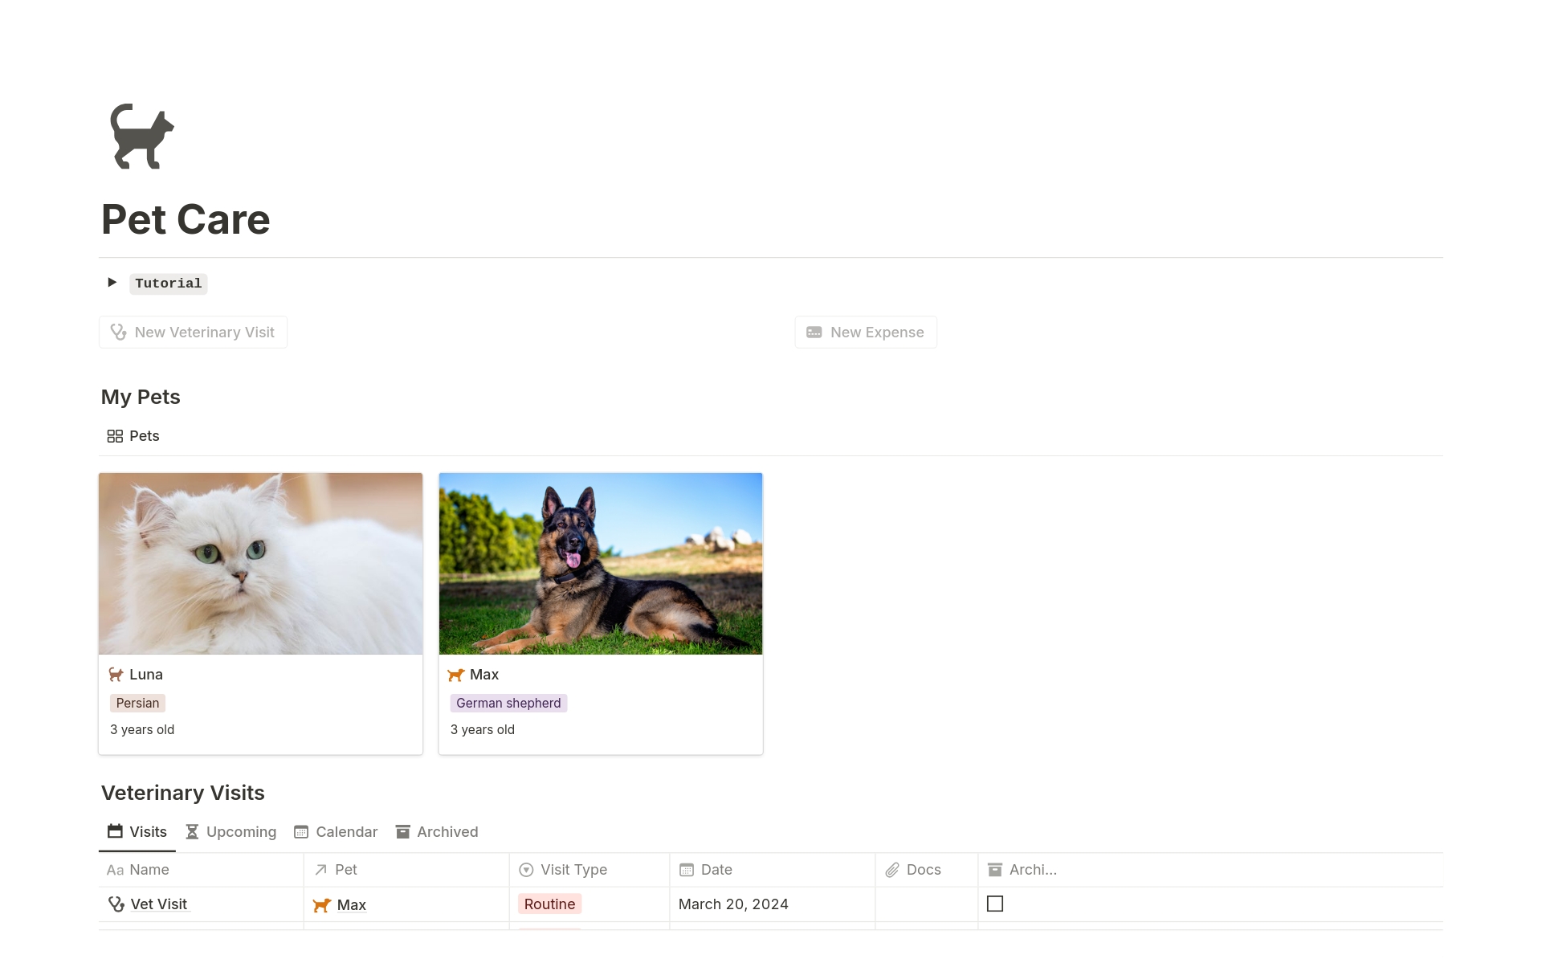The image size is (1542, 963).
Task: Open the Visit Type column dropdown
Action: click(x=526, y=869)
